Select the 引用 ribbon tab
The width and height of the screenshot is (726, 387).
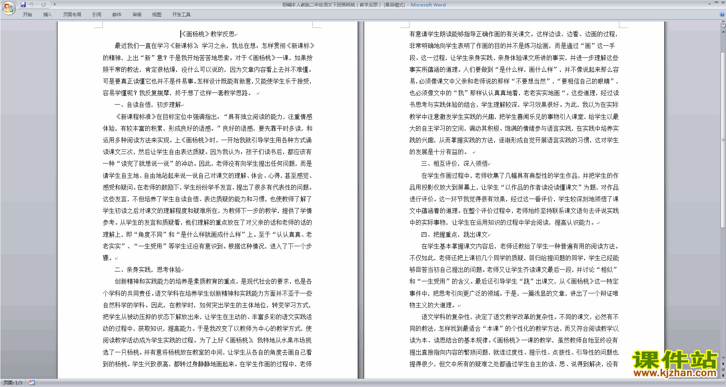96,14
